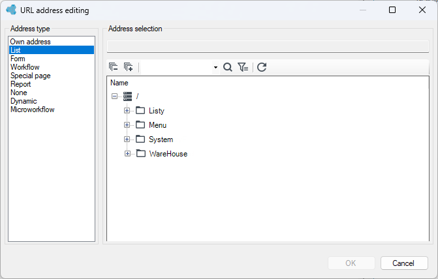Click the OK button
The image size is (438, 279).
351,263
